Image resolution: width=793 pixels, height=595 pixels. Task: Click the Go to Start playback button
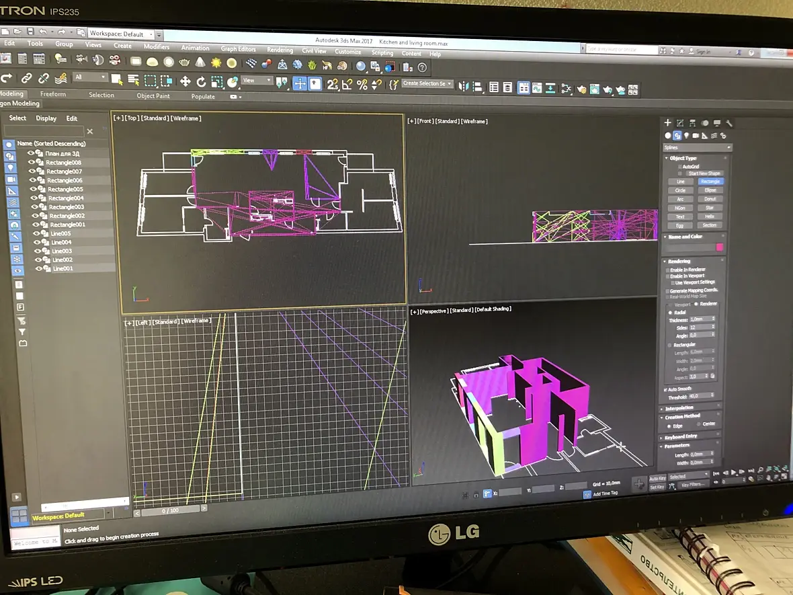[716, 473]
